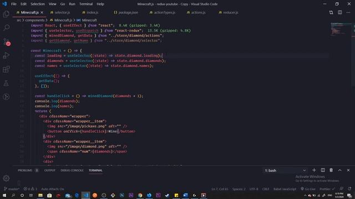Open the Search view in activity bar
Viewport: 355px width, 199px height.
click(6, 28)
